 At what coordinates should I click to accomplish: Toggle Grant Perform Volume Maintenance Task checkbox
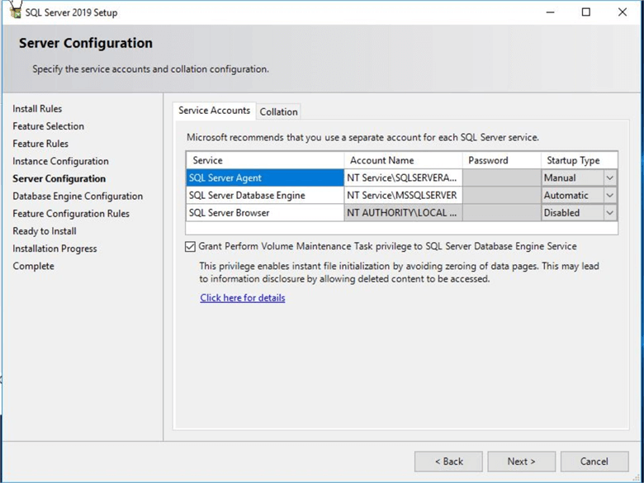pos(191,247)
